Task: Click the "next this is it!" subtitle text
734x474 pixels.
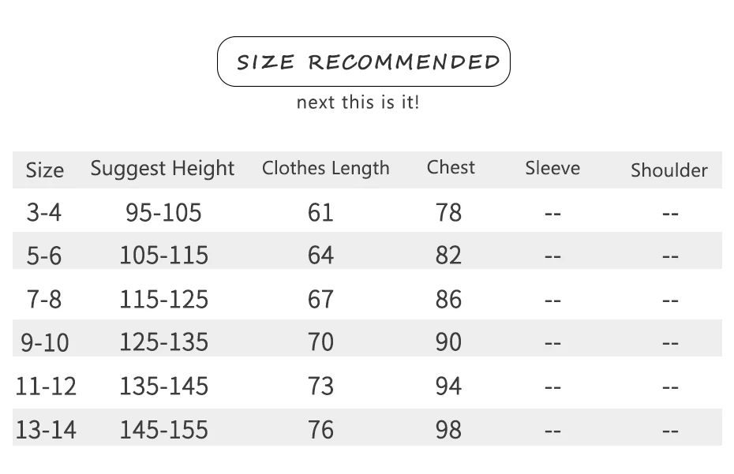Action: pos(358,103)
